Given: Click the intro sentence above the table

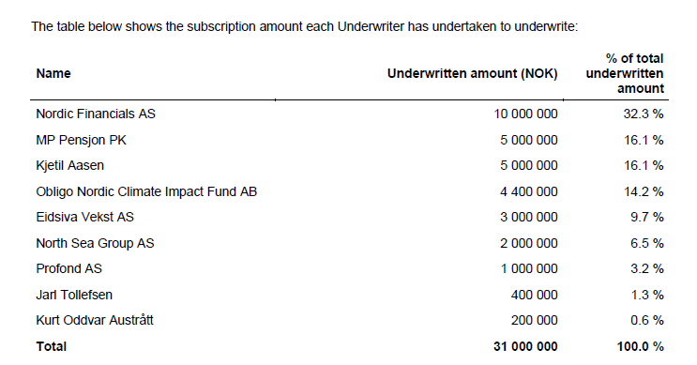Looking at the screenshot, I should pos(305,26).
